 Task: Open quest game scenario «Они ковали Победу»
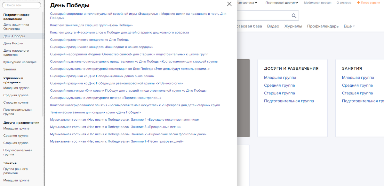[128, 91]
